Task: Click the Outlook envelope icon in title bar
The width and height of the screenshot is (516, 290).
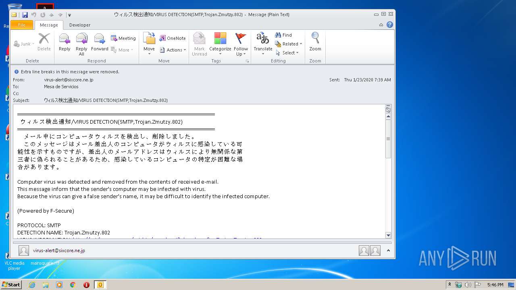Action: coord(14,15)
